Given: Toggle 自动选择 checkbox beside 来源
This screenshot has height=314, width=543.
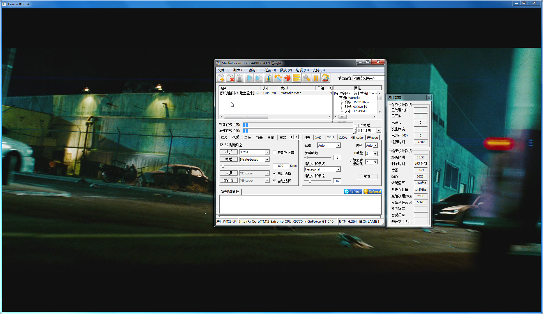Looking at the screenshot, I should pyautogui.click(x=274, y=174).
